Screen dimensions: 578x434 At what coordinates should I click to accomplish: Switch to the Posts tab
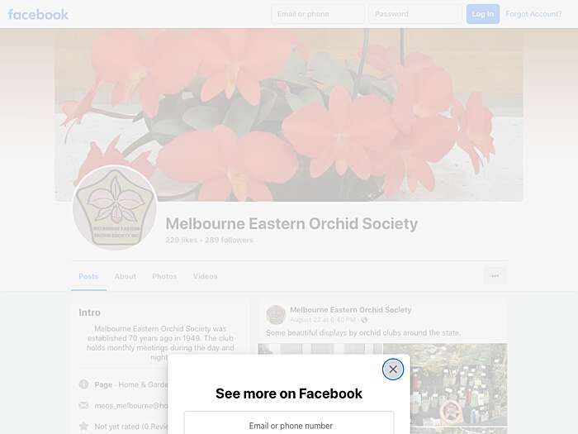88,276
